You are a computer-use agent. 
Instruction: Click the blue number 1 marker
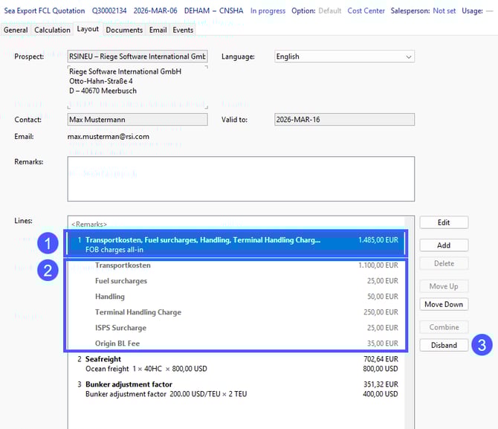48,244
